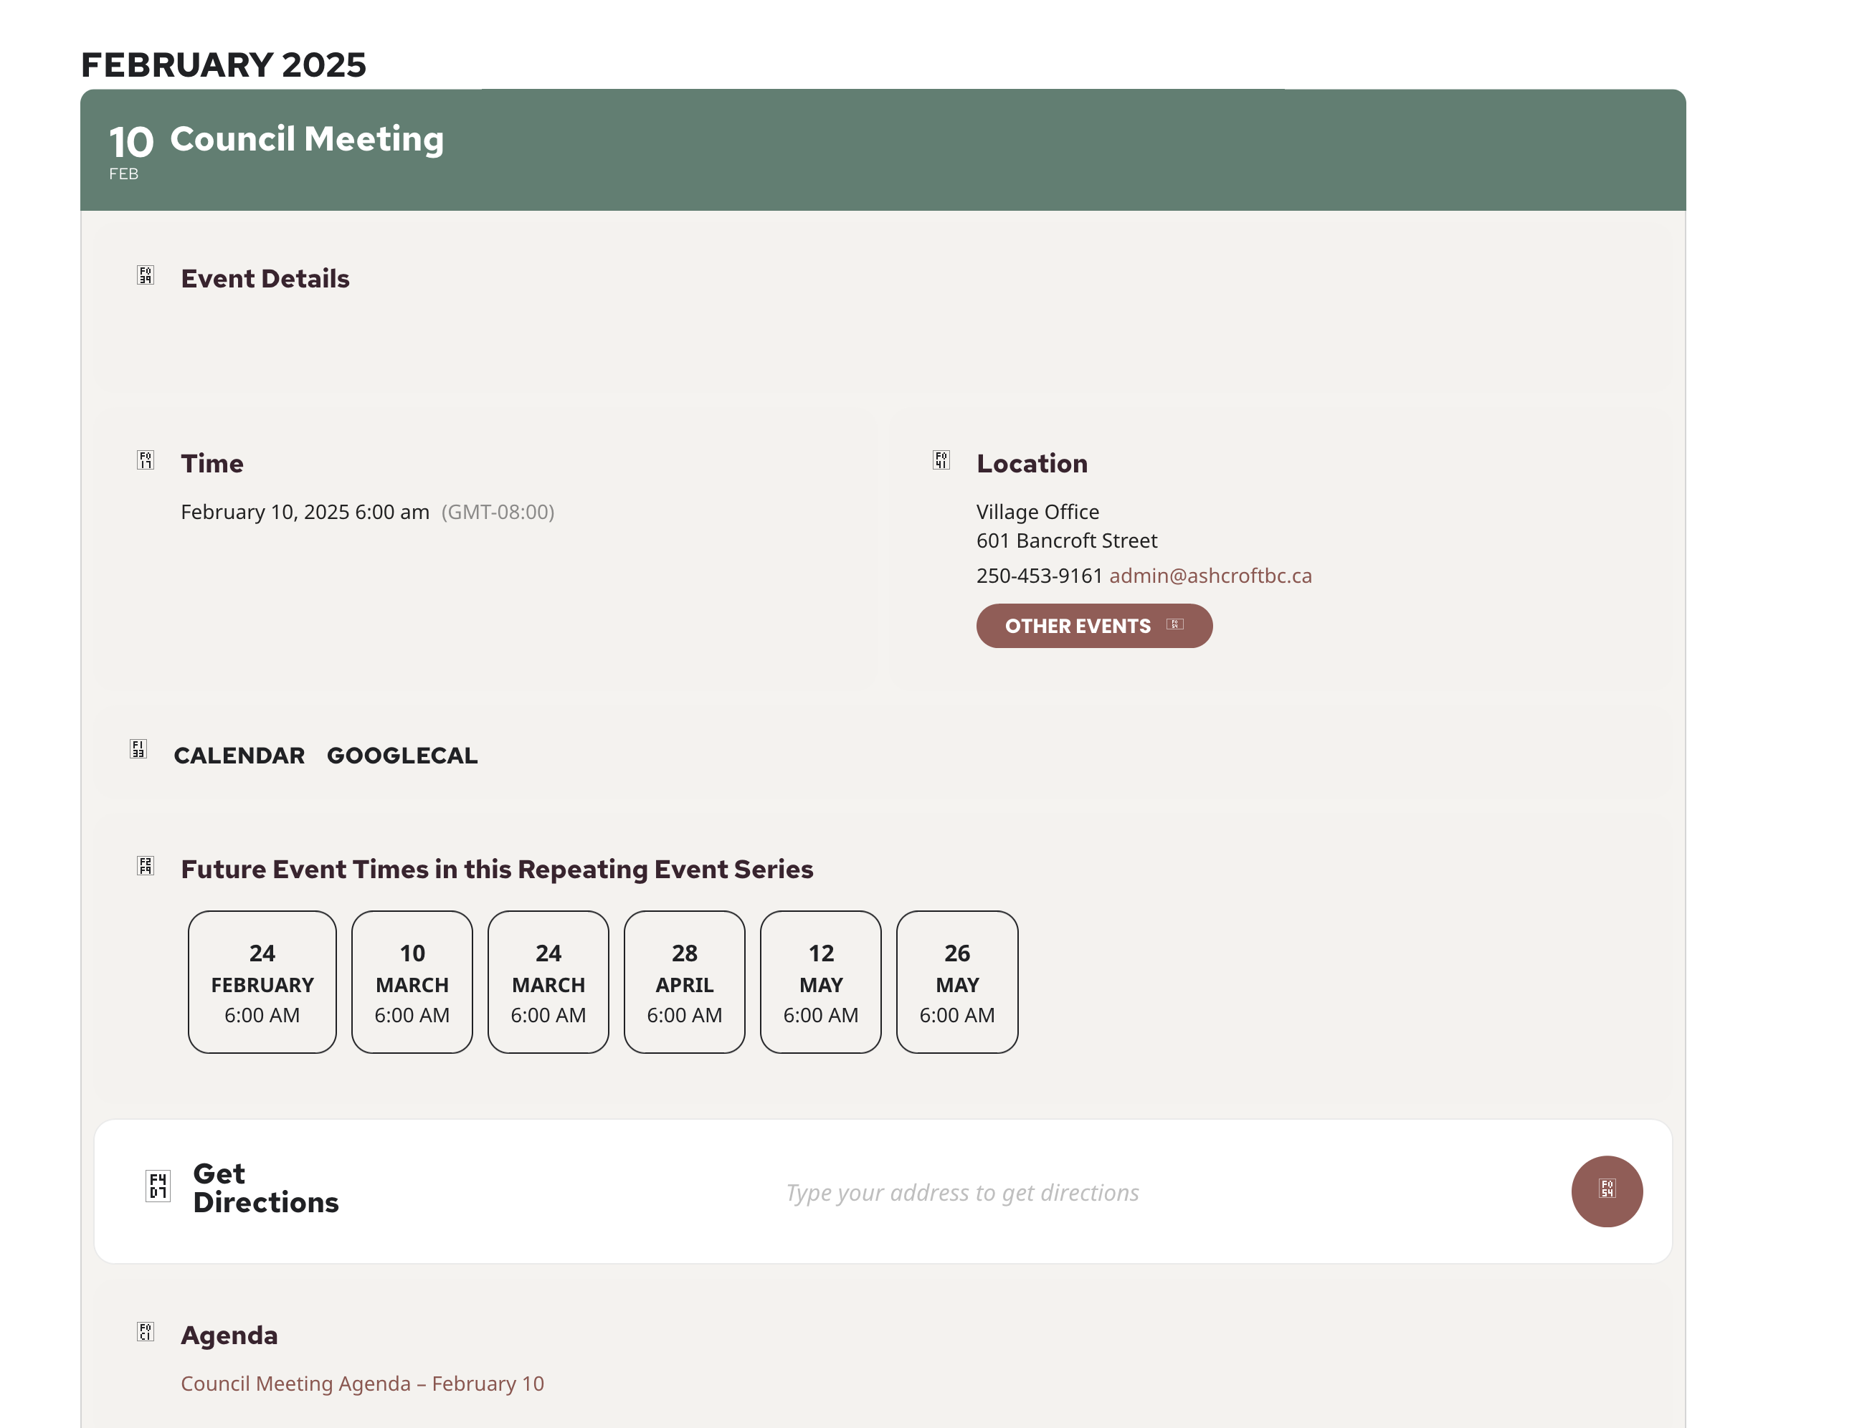Submit directions with the round maroon button

(1607, 1191)
